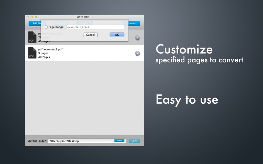Click the 'Output Folder:' label

click(x=37, y=141)
